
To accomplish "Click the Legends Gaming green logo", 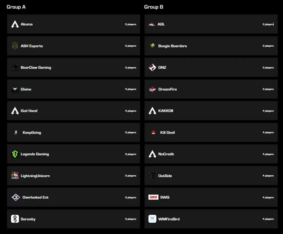I will (15, 154).
